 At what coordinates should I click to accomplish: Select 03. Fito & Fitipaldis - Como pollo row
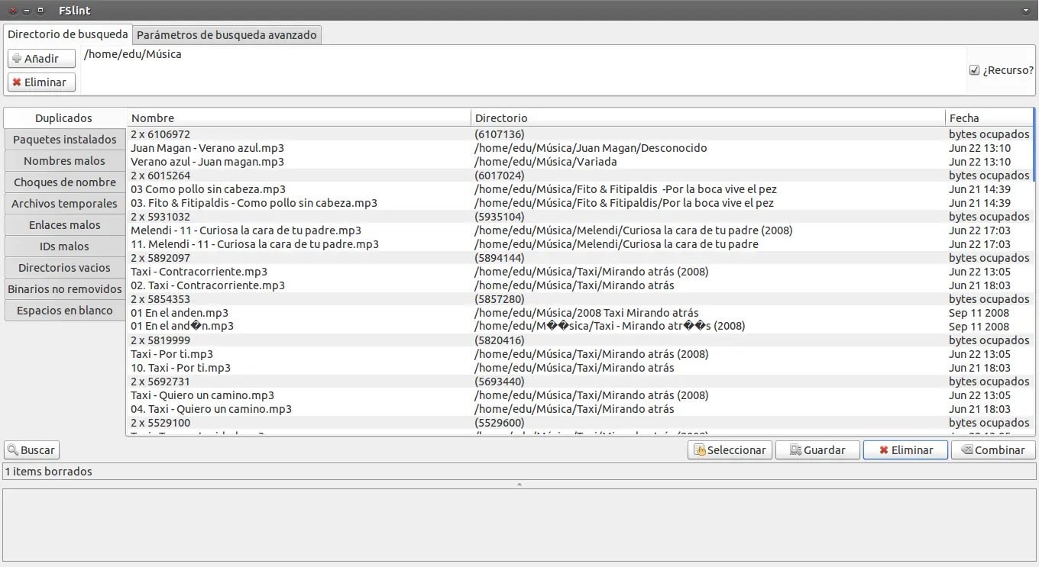pyautogui.click(x=580, y=203)
